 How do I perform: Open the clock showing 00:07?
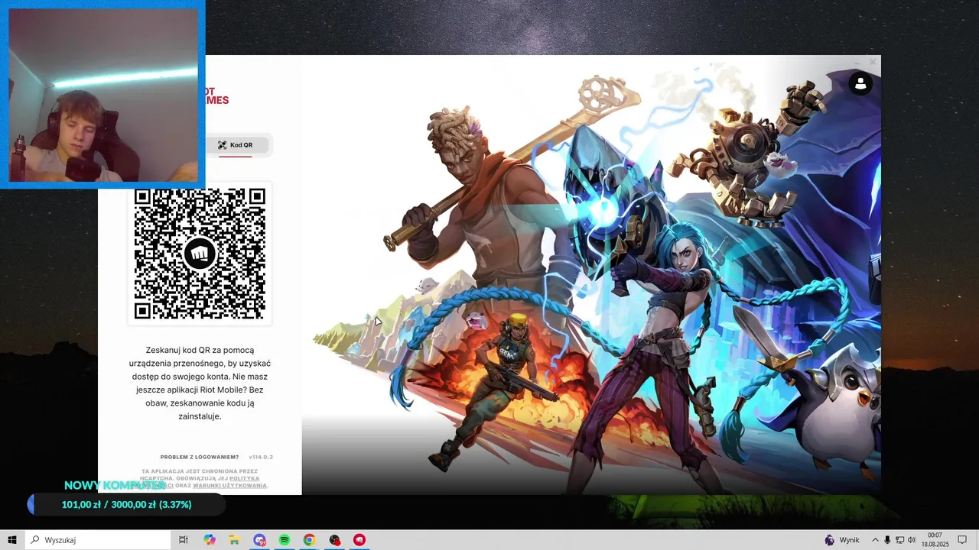(x=935, y=540)
